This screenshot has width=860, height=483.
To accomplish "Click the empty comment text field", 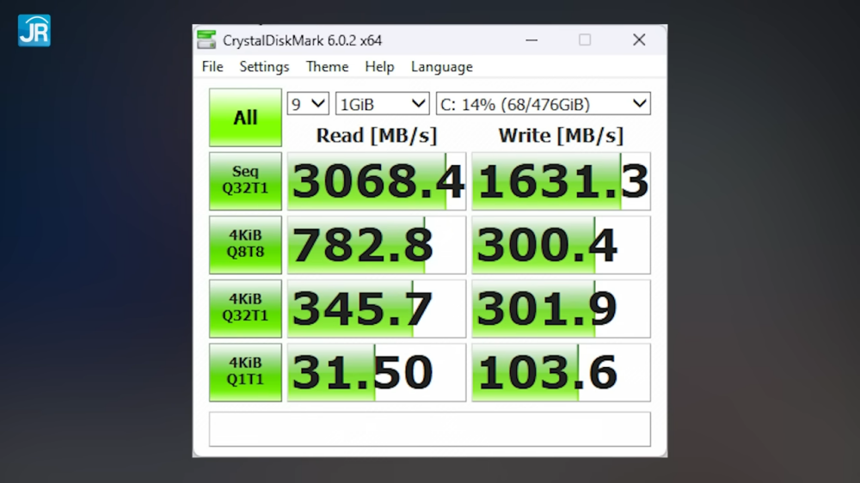I will (429, 429).
